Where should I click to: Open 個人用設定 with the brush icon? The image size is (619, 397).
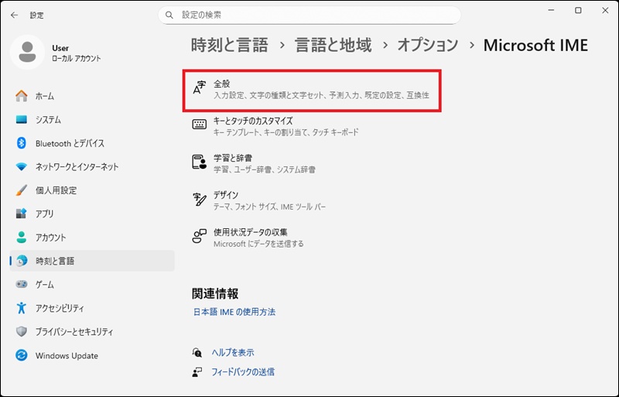22,190
